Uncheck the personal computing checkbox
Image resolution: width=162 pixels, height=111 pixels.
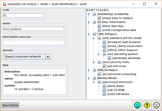point(100,74)
